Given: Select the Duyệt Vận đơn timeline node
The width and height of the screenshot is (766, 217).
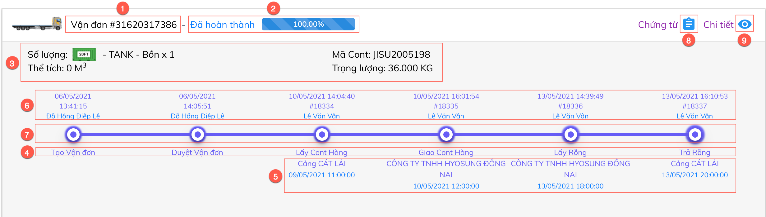Looking at the screenshot, I should click(197, 135).
